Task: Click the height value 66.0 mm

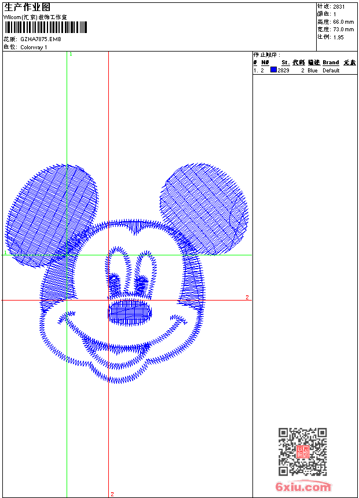Action: 343,21
